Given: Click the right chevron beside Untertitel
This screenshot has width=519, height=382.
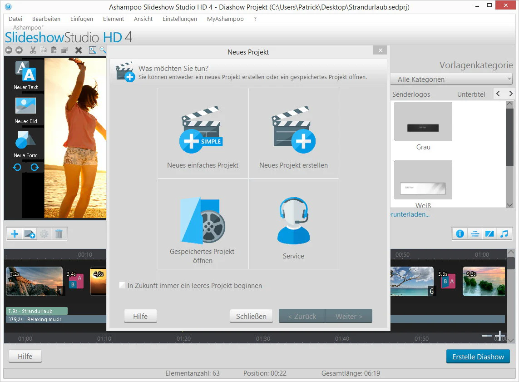Looking at the screenshot, I should (511, 94).
